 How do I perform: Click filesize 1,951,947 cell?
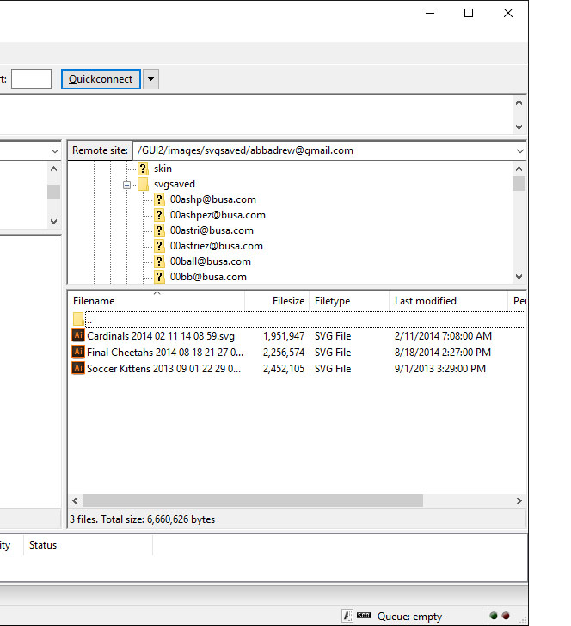click(284, 336)
